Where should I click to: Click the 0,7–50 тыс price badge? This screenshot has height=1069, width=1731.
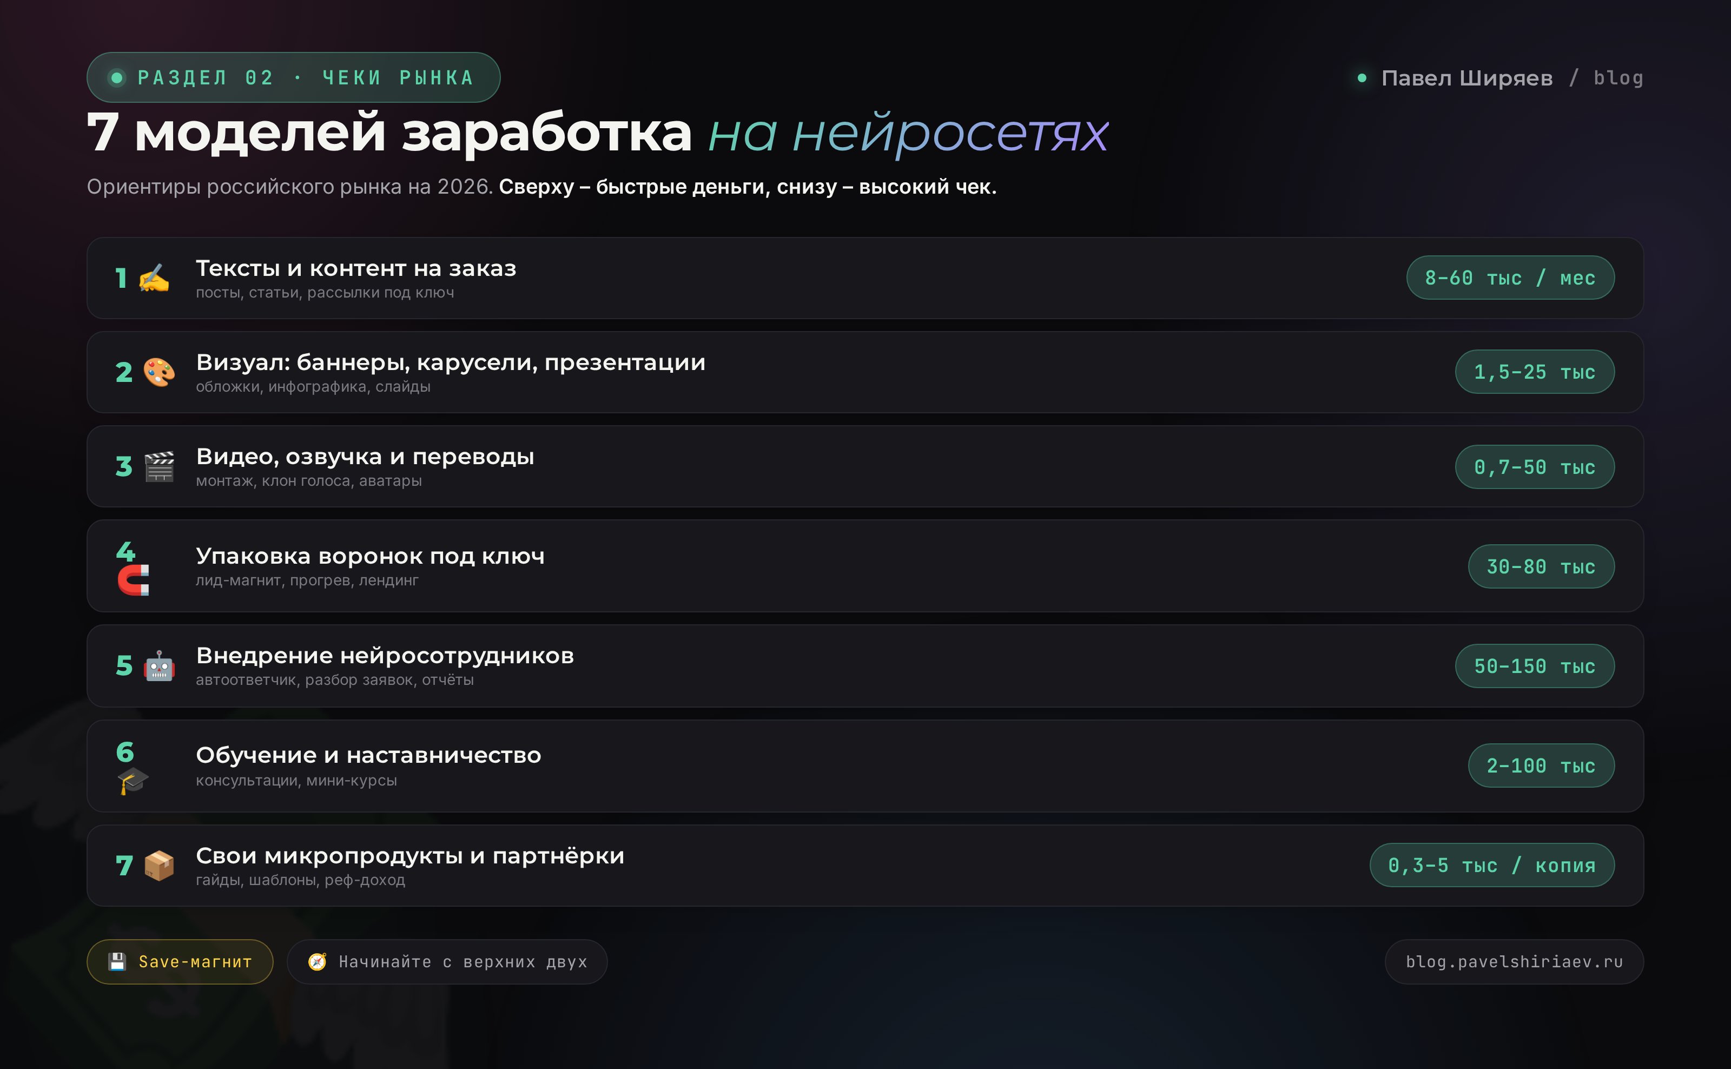coord(1535,467)
